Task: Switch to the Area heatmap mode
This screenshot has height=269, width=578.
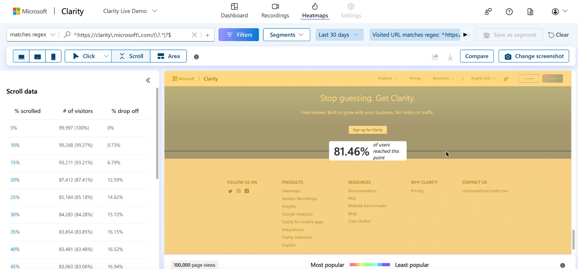Action: [x=168, y=56]
